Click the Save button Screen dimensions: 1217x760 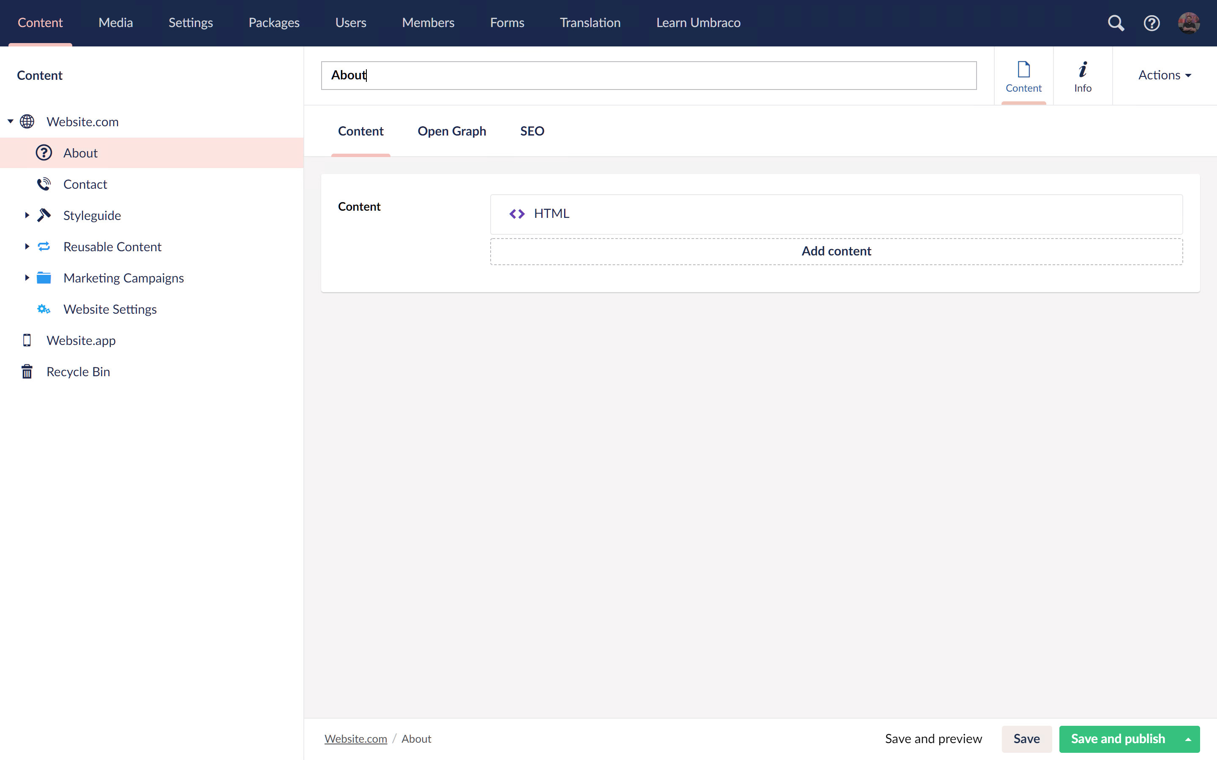coord(1026,739)
